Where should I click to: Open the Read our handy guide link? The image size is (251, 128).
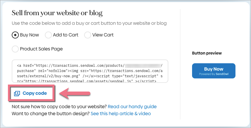pos(132,106)
